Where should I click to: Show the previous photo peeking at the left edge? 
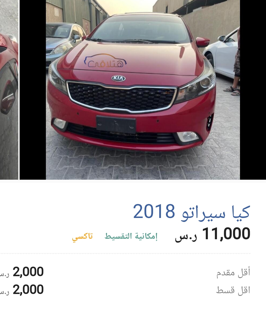[x=9, y=90]
